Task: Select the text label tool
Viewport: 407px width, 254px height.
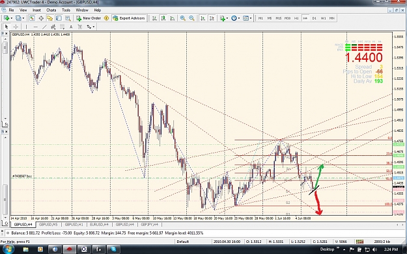Action: (80, 27)
